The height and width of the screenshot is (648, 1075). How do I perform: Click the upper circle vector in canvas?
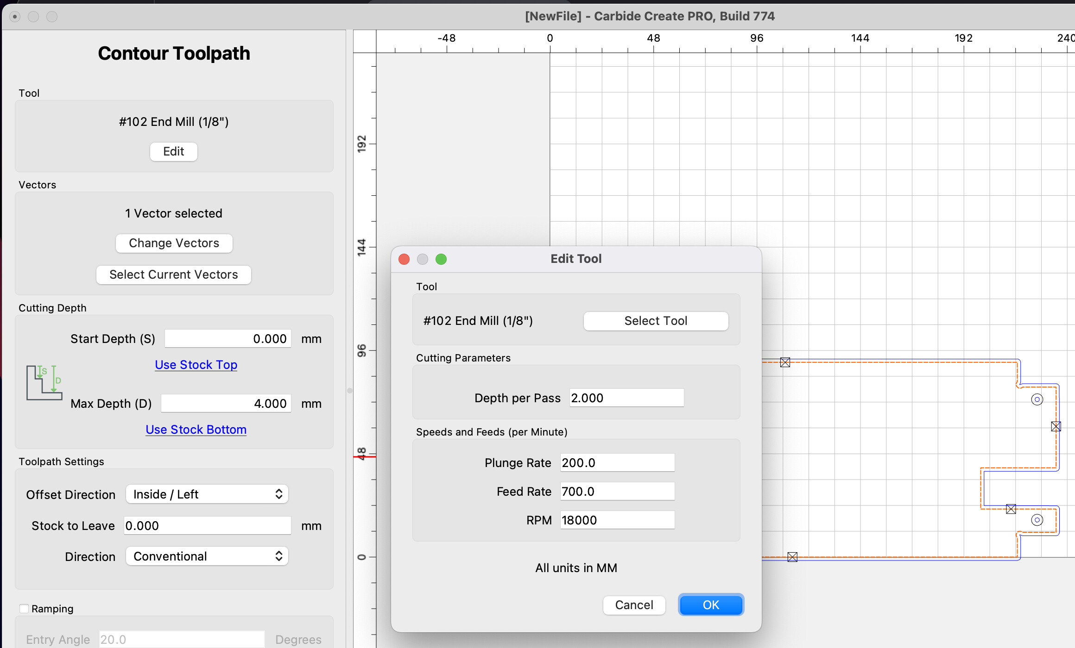[x=1037, y=399]
